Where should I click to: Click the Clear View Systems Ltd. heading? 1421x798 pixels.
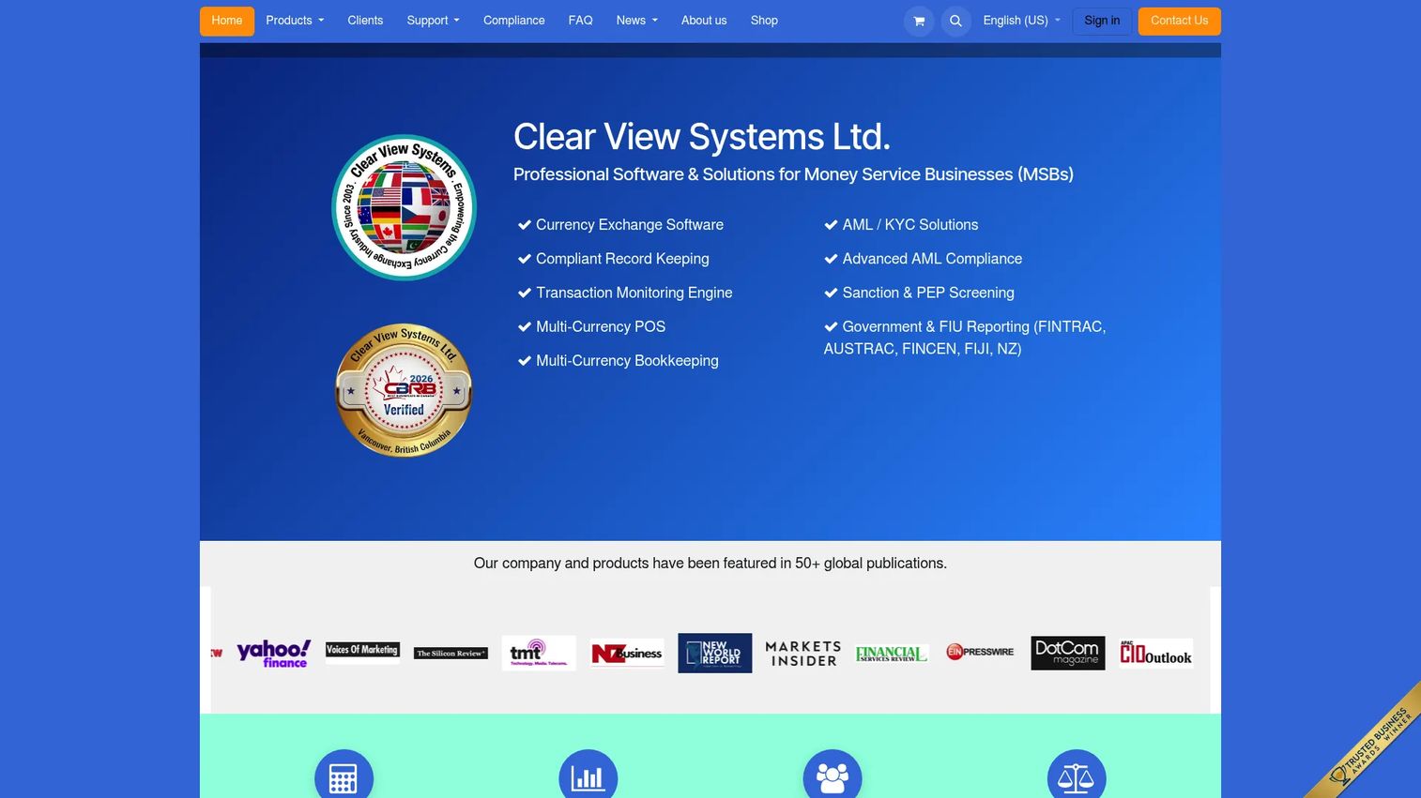[x=701, y=137]
